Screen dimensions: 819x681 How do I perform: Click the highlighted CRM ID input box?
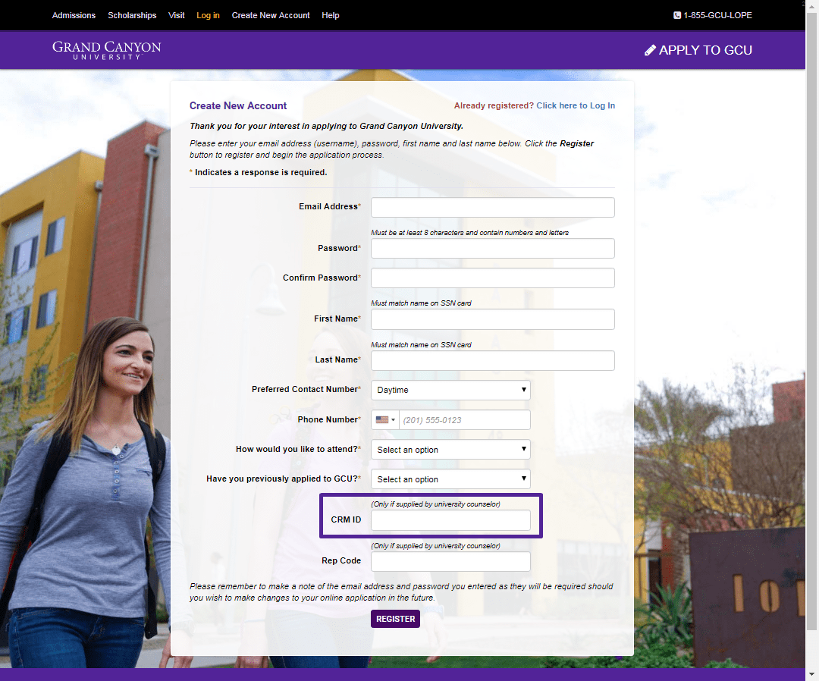click(x=450, y=520)
